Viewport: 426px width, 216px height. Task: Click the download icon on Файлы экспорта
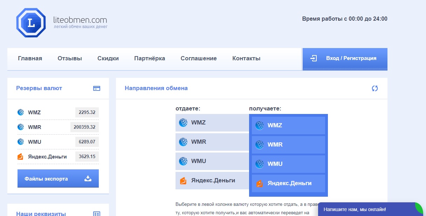pos(88,179)
